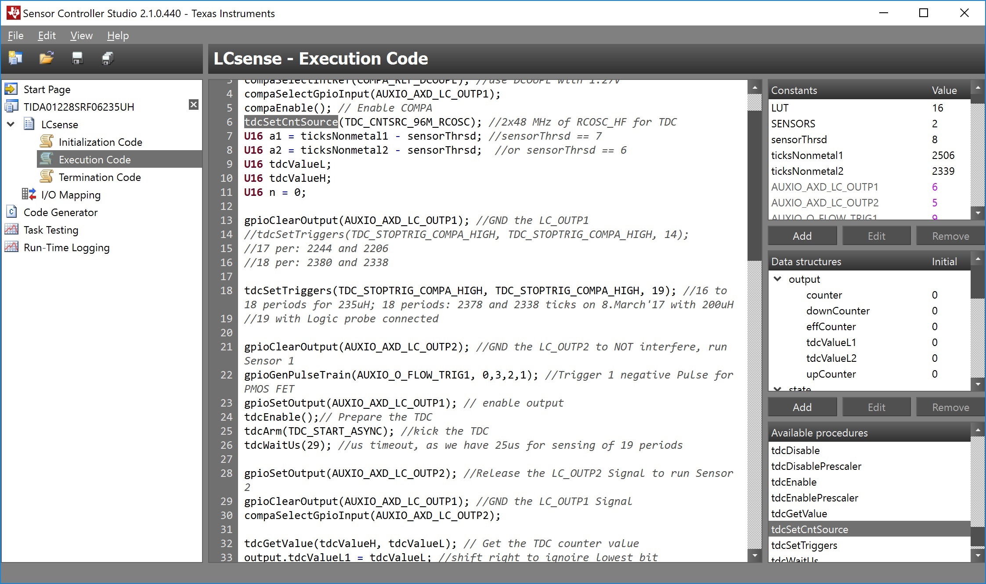Open the View menu
The width and height of the screenshot is (986, 584).
coord(81,36)
